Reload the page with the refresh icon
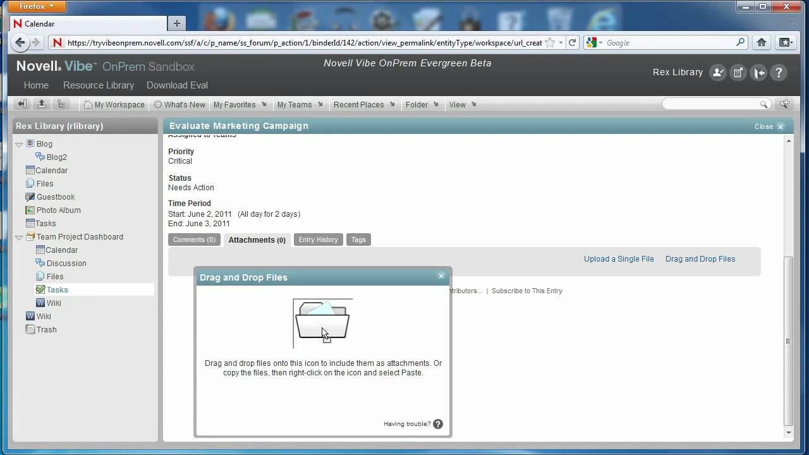 573,43
